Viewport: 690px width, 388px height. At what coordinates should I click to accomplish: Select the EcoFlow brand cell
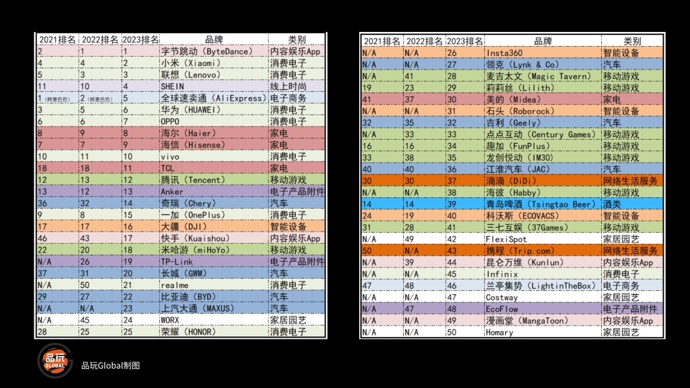[x=542, y=309]
